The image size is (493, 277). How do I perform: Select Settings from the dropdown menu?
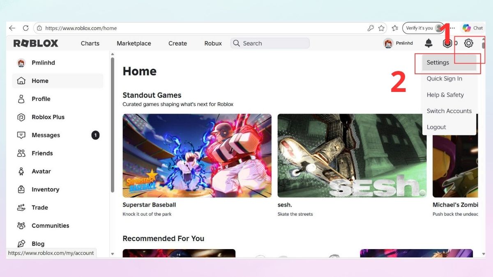(449, 62)
